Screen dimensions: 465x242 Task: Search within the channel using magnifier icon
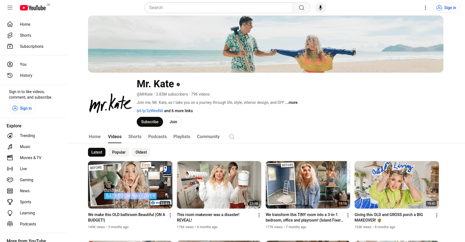[x=232, y=137]
